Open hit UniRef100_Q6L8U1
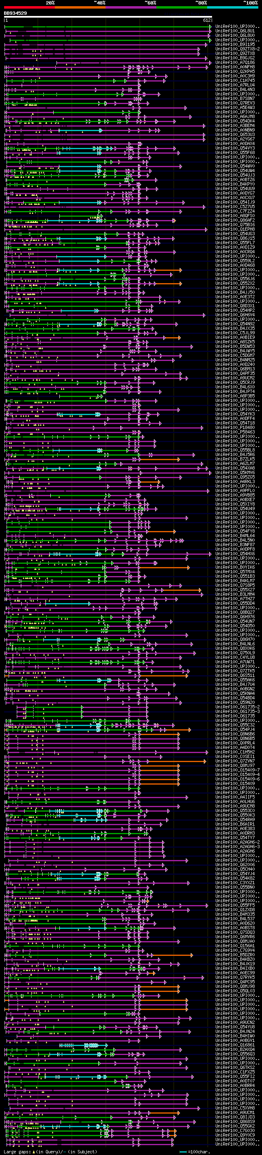The height and width of the screenshot is (1155, 262). point(235,31)
